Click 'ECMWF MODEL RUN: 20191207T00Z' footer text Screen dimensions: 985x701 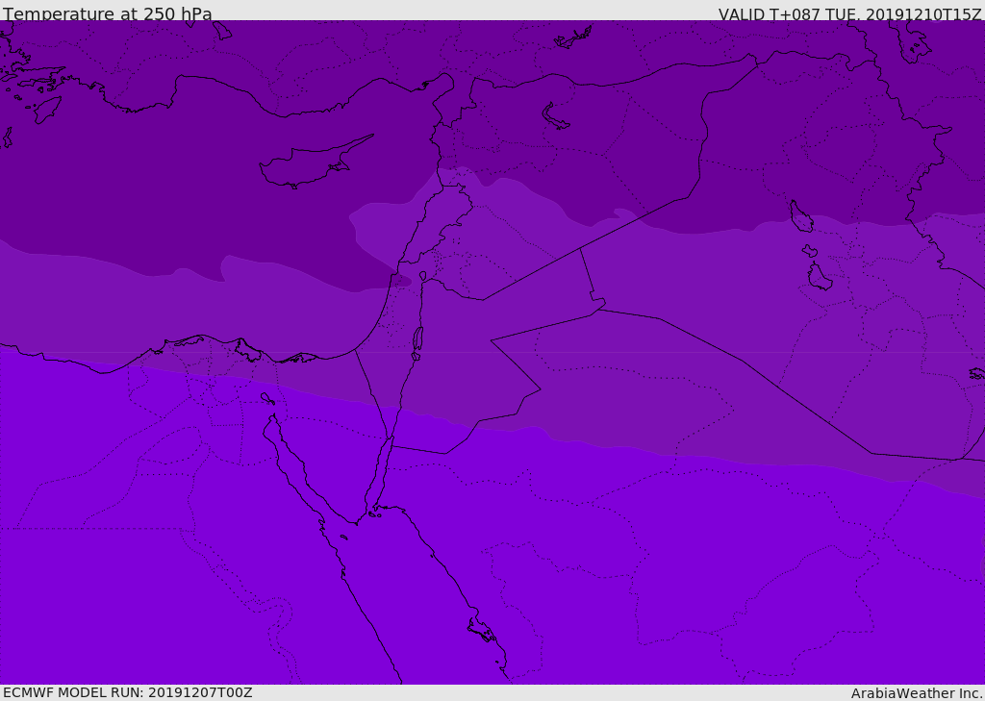128,692
